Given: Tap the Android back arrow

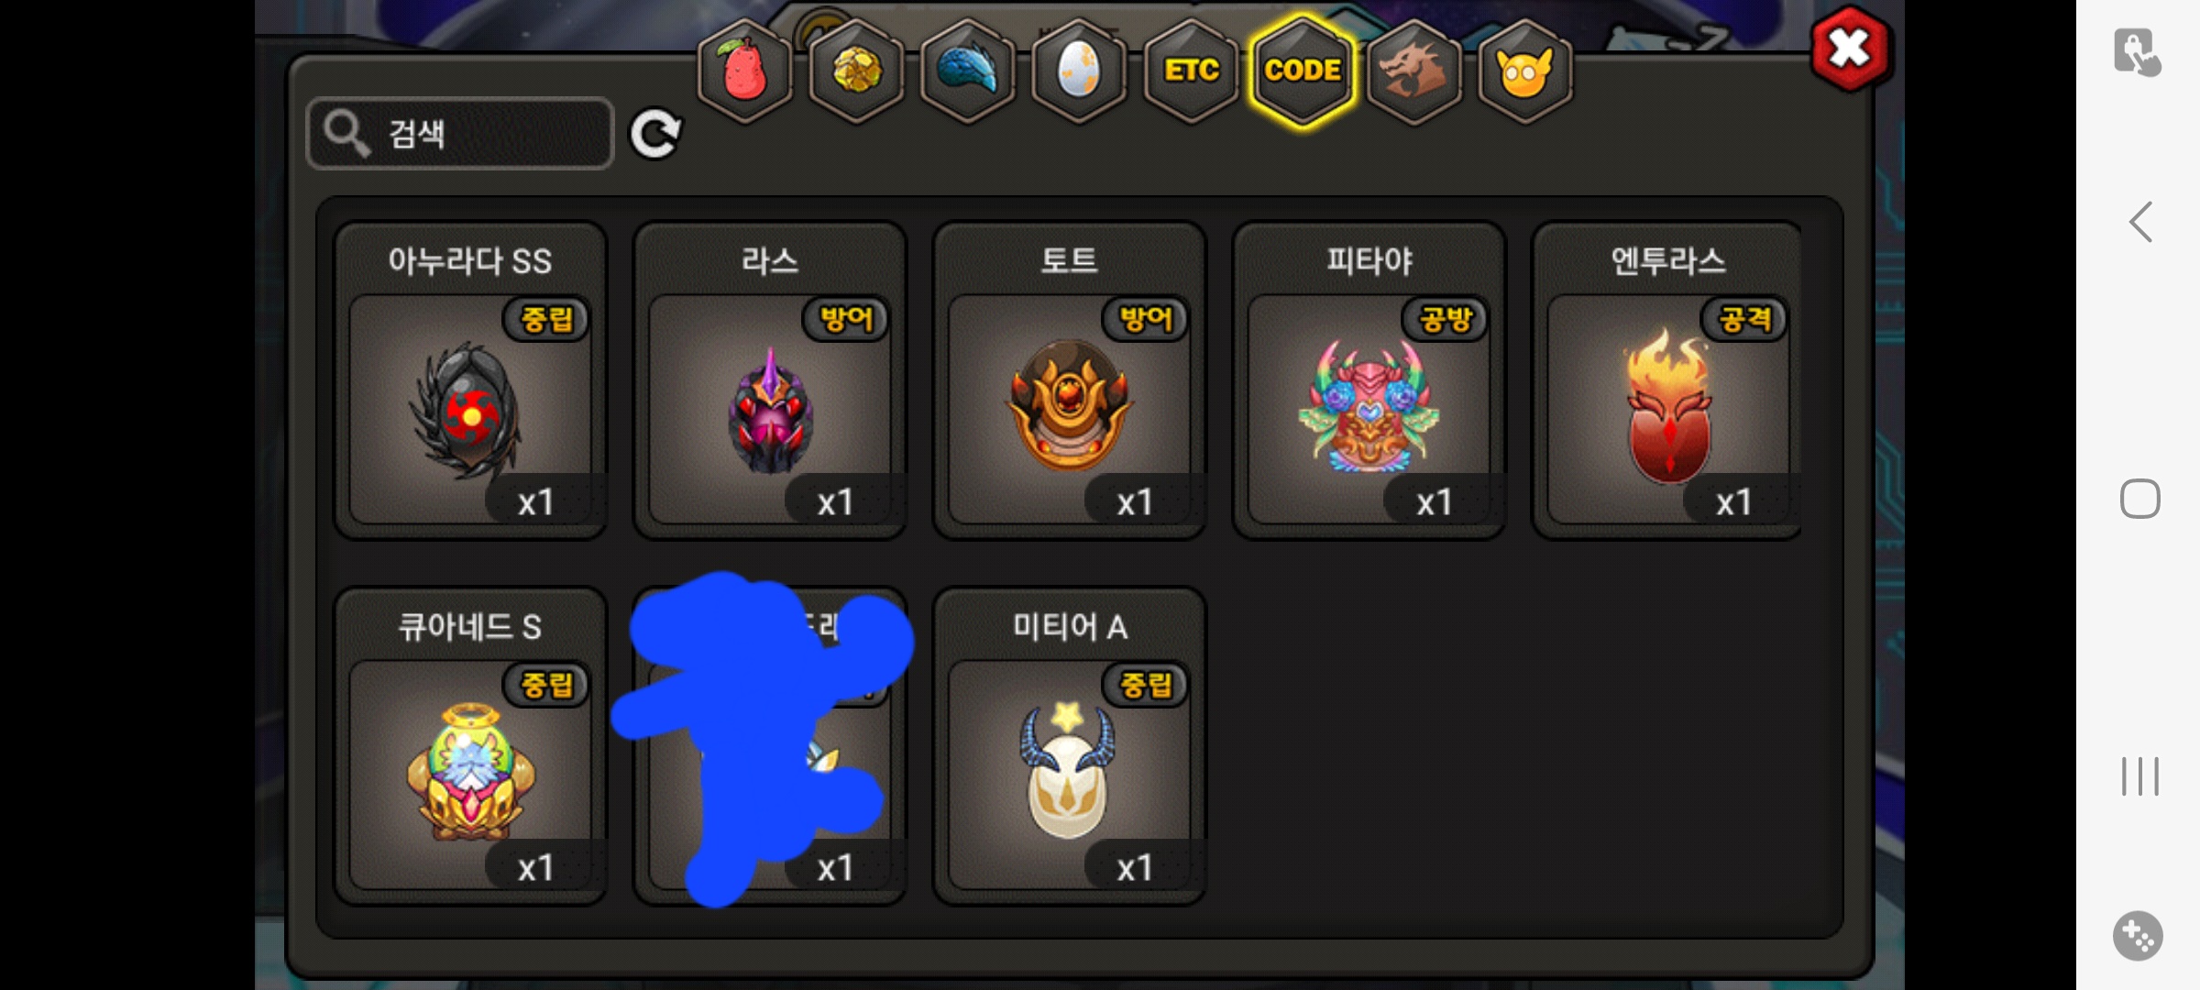Looking at the screenshot, I should click(x=2140, y=222).
